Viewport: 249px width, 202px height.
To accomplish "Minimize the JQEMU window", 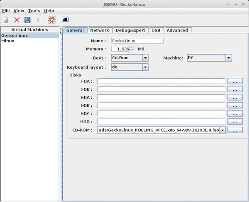I will [x=228, y=5].
